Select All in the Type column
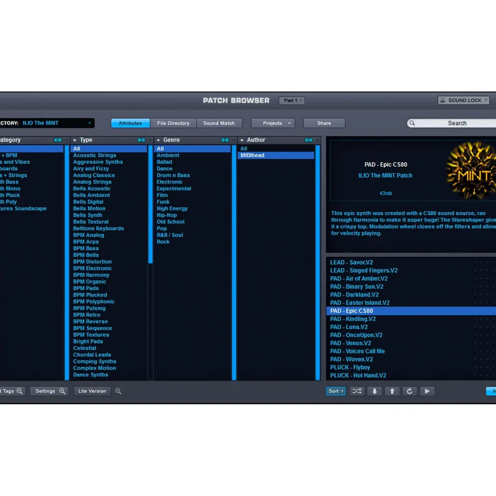Screen dimensions: 496x496 tap(109, 149)
